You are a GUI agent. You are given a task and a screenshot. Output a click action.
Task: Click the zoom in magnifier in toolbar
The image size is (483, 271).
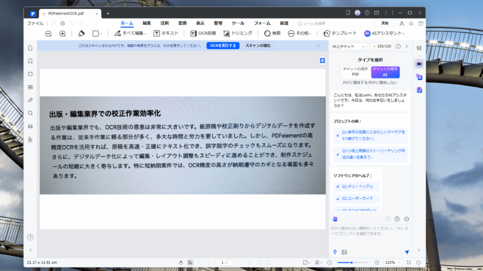coord(63,34)
